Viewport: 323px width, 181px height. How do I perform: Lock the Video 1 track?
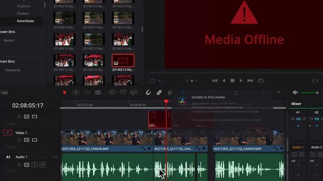pyautogui.click(x=19, y=140)
